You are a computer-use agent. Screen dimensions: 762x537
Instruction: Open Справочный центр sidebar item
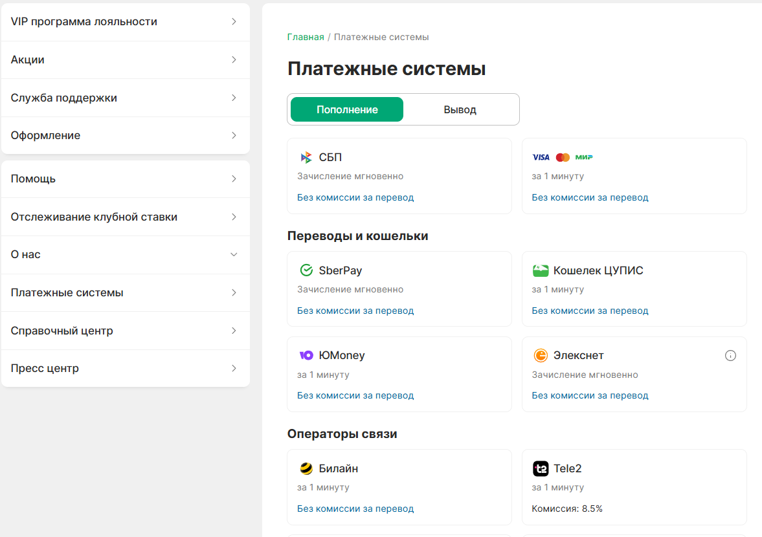coord(126,331)
